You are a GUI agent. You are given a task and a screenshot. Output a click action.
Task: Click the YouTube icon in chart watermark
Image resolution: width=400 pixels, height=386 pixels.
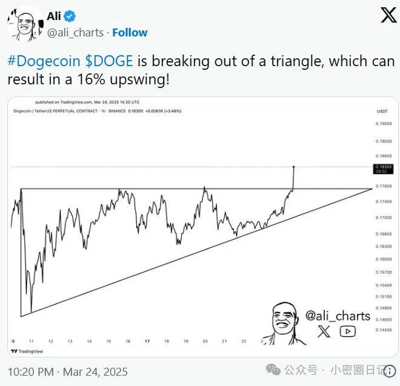point(347,331)
